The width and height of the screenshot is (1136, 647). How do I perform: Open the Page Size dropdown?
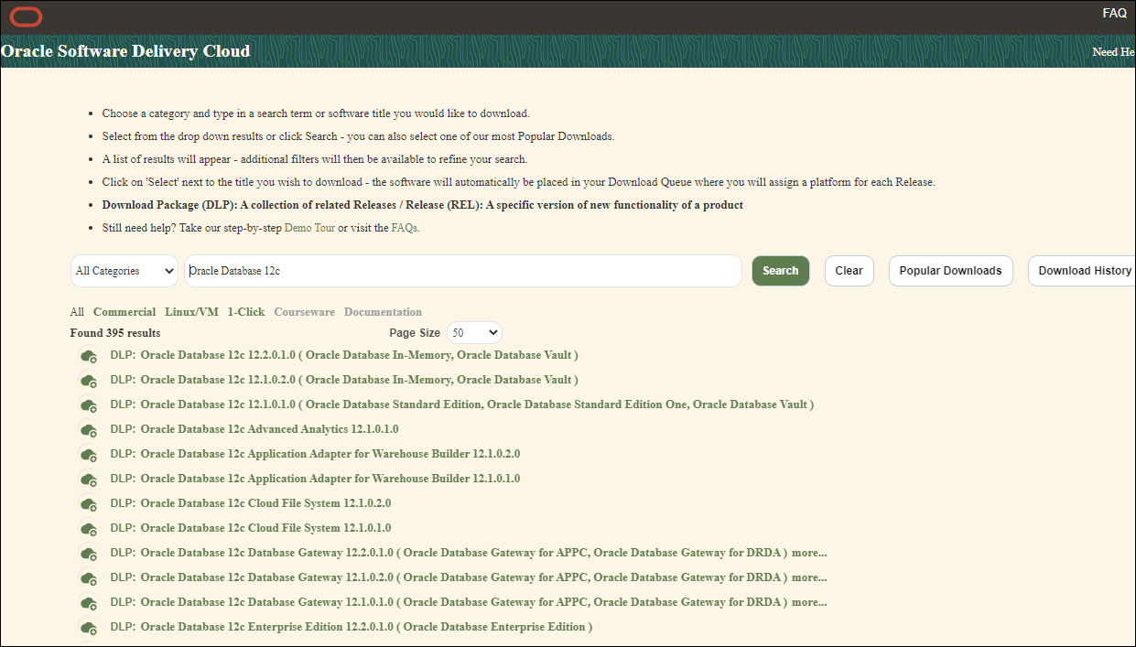point(474,333)
